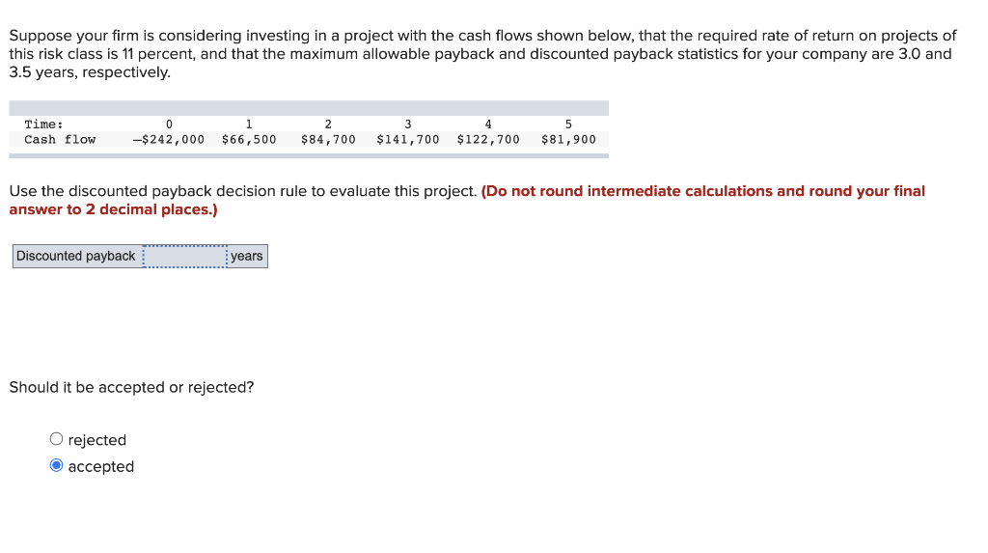Viewport: 988px width, 553px height.
Task: Select the accepted radio button
Action: click(56, 465)
